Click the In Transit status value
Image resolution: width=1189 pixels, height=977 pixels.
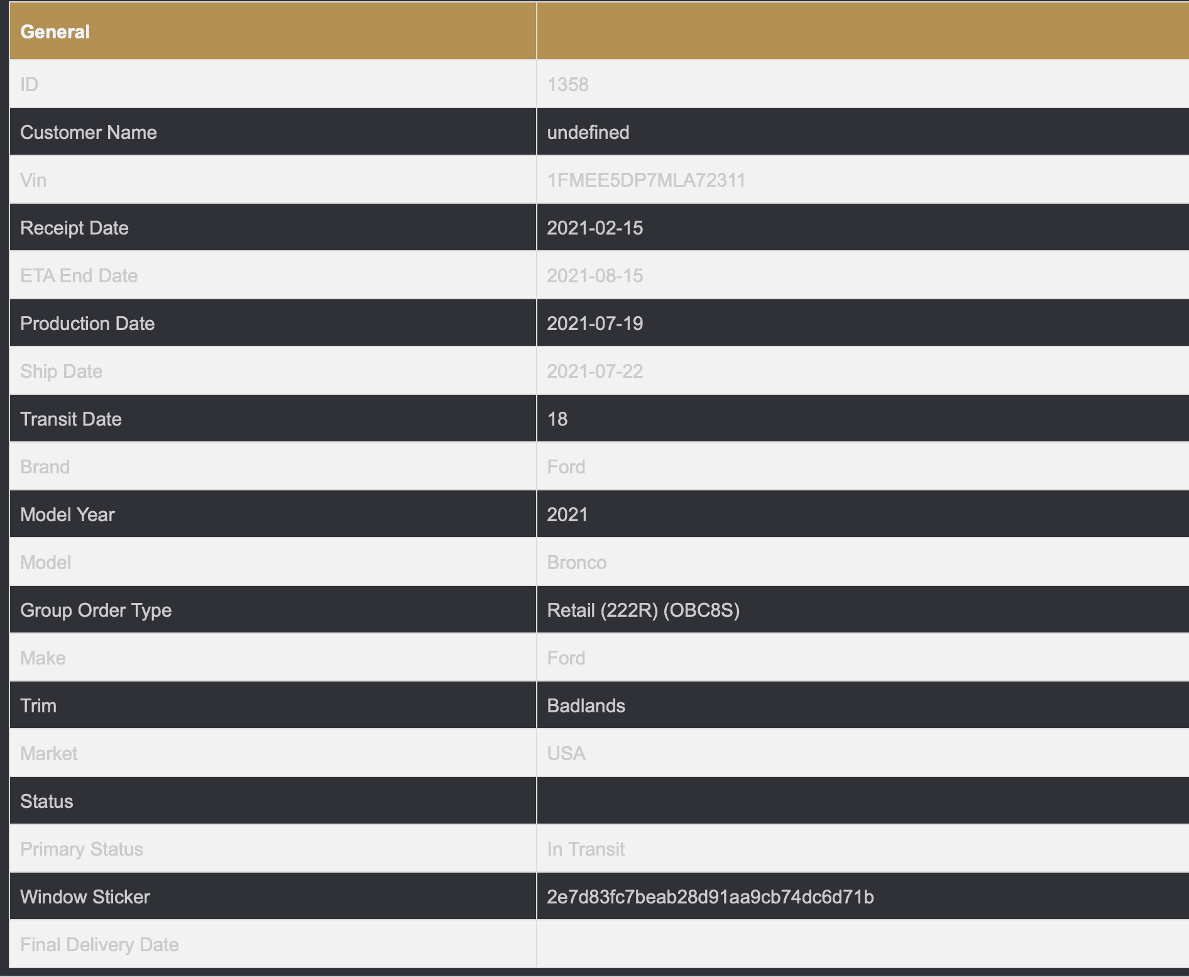point(586,849)
